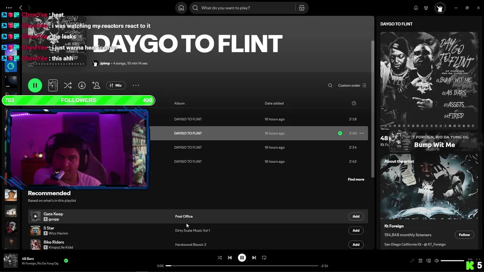Add Gate Keep to the playlist

pos(356,216)
